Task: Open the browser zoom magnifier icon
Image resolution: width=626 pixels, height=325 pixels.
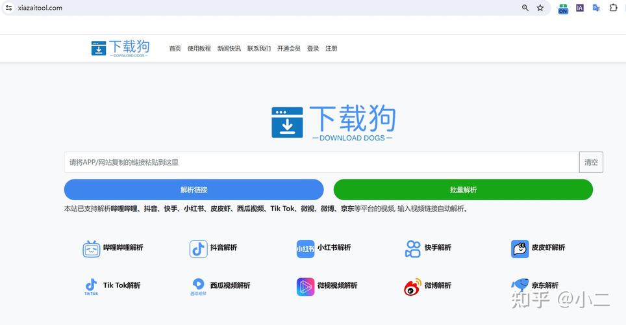Action: pyautogui.click(x=525, y=8)
